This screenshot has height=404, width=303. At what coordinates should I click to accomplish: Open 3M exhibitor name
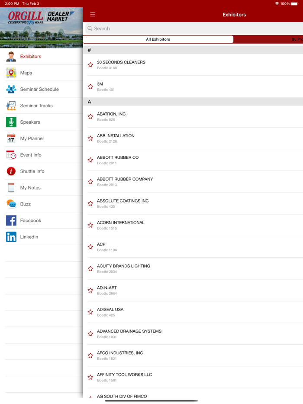pyautogui.click(x=100, y=84)
